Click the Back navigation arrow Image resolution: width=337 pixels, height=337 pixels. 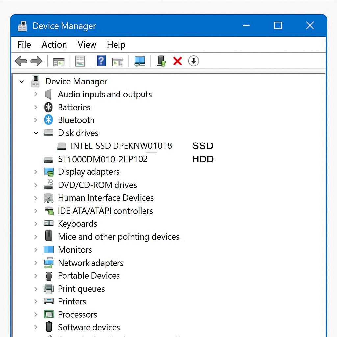coord(21,61)
